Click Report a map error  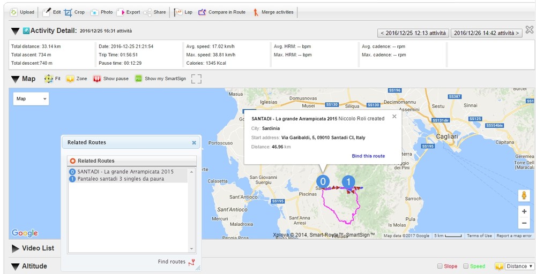(x=514, y=236)
